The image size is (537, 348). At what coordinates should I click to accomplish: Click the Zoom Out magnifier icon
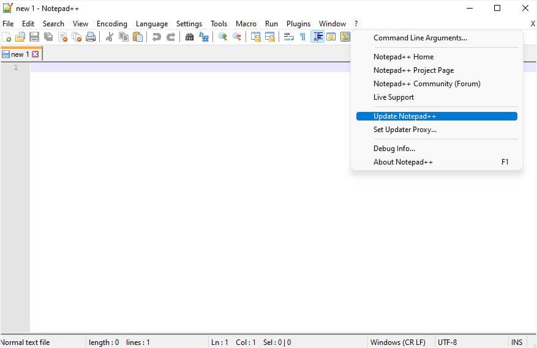tap(236, 37)
